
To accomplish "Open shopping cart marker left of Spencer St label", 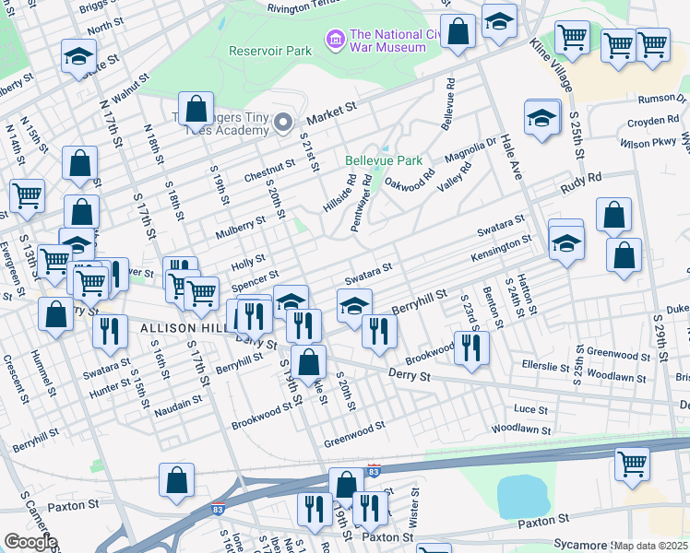I will [x=201, y=296].
